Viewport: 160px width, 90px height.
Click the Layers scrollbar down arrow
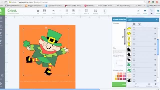(158, 81)
